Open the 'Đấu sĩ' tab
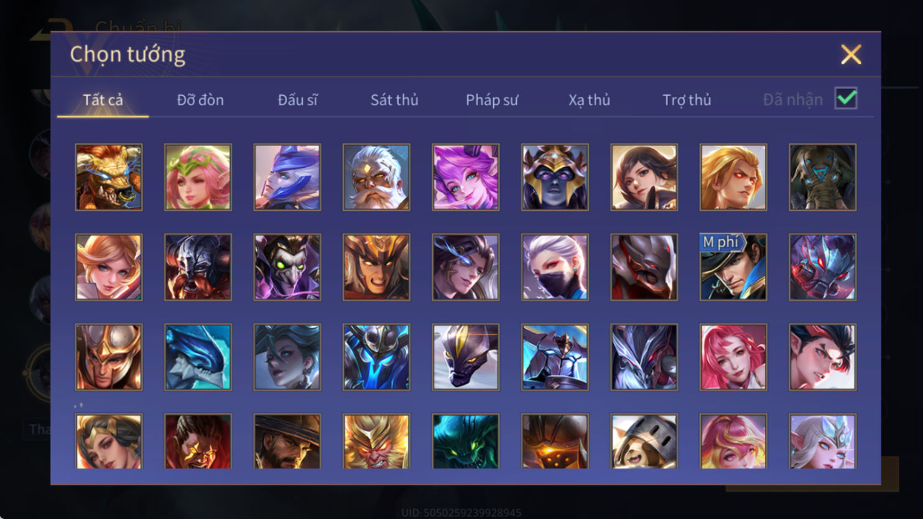The image size is (923, 519). (297, 99)
